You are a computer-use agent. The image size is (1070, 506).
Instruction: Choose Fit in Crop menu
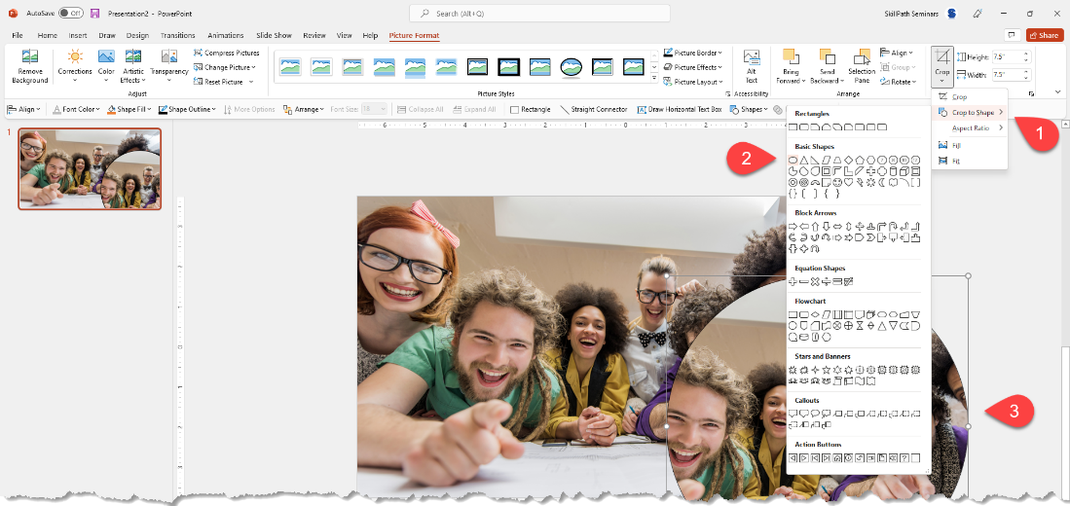969,161
